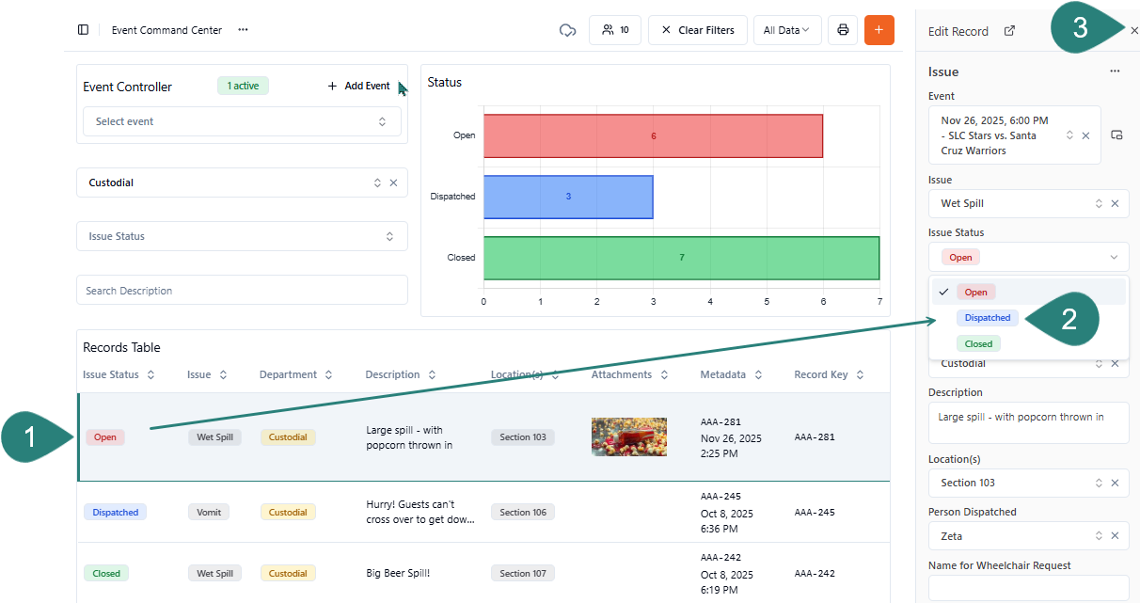The height and width of the screenshot is (603, 1140).
Task: Open the Issue Status filter dropdown
Action: pyautogui.click(x=242, y=236)
